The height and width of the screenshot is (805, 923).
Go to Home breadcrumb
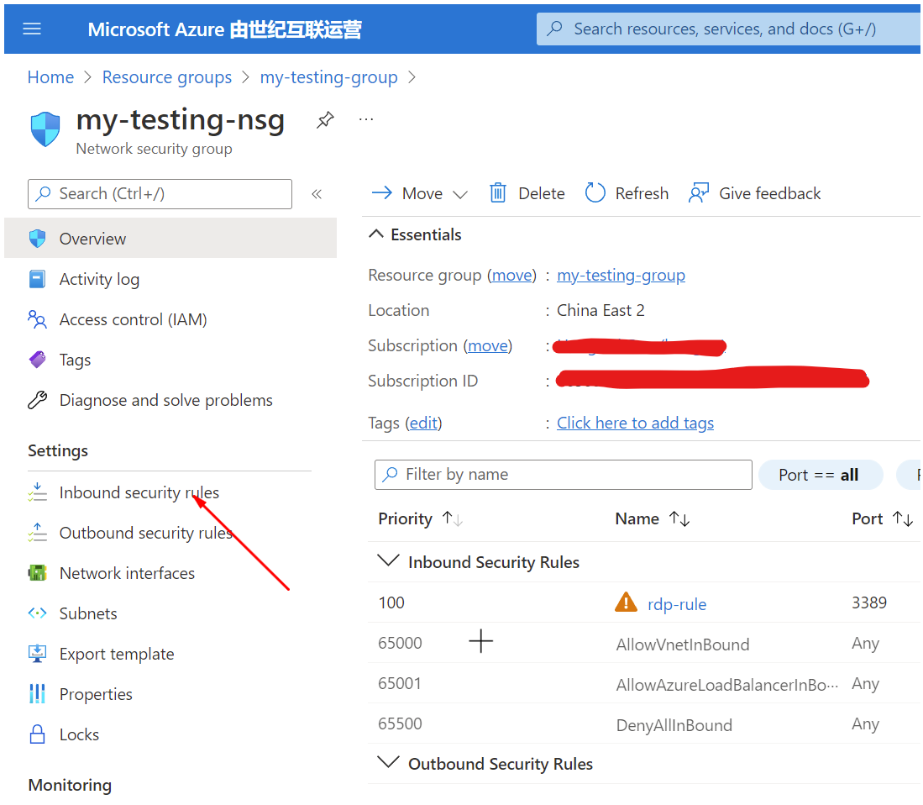[x=50, y=77]
